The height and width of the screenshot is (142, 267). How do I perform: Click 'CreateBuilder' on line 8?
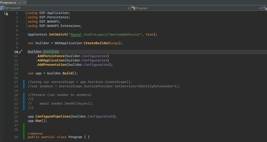point(96,43)
